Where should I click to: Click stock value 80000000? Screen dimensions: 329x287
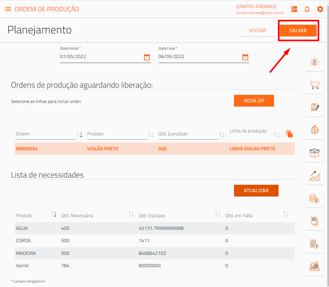(149, 266)
